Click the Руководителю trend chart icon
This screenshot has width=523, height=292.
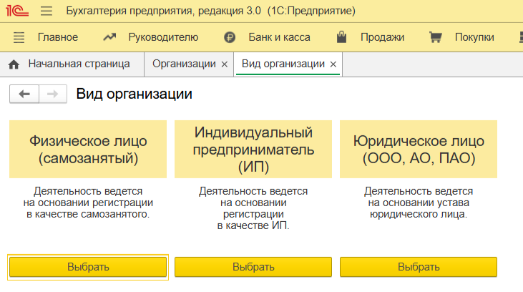coord(109,37)
